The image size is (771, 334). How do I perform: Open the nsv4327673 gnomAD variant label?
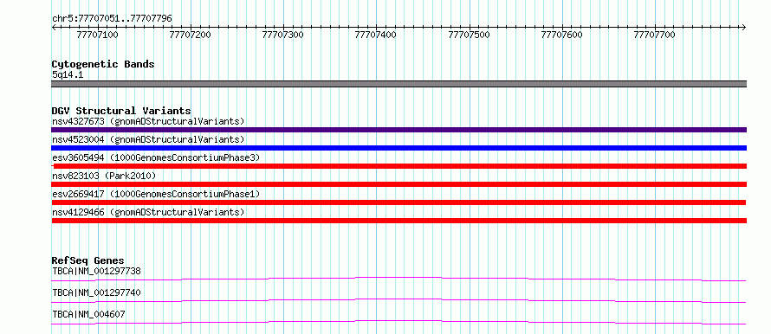pos(148,121)
